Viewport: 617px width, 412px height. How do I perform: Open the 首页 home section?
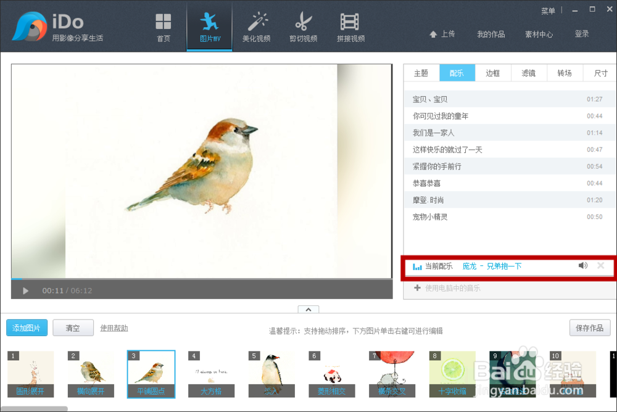[x=164, y=28]
